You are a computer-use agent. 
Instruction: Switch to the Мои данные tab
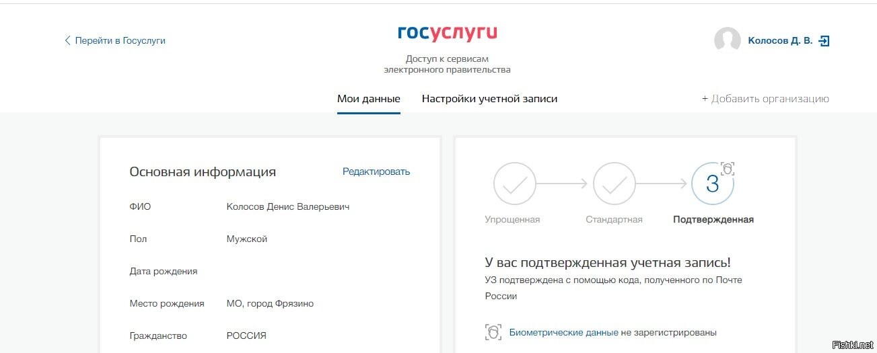(369, 99)
